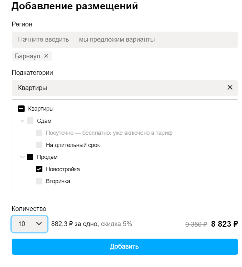
Task: Toggle the Продам partial checkbox
Action: tap(30, 157)
